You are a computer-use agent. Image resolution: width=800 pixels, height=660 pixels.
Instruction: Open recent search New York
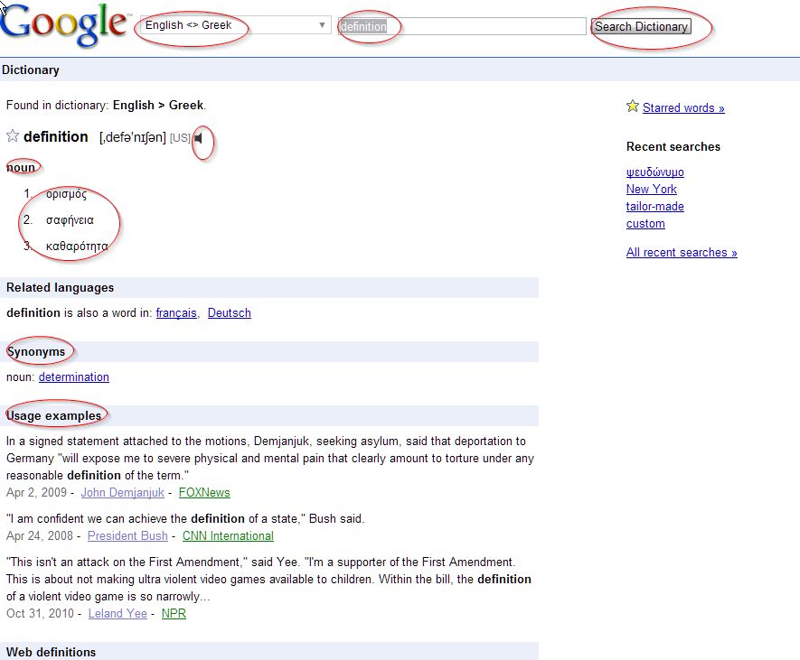tap(651, 189)
